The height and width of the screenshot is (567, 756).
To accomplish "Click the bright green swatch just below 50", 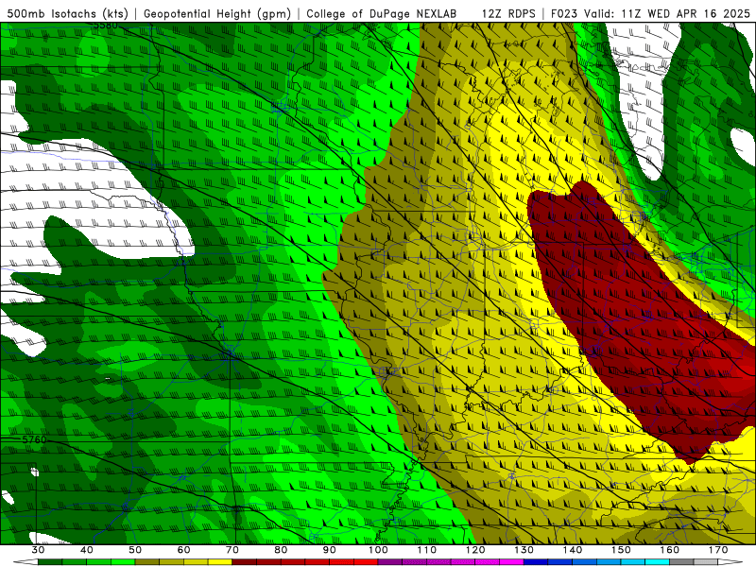I will [x=123, y=562].
